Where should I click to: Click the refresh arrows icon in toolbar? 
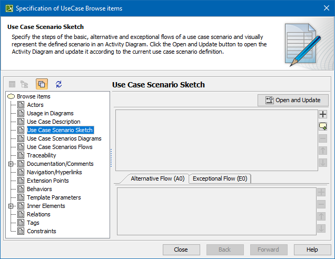click(58, 84)
